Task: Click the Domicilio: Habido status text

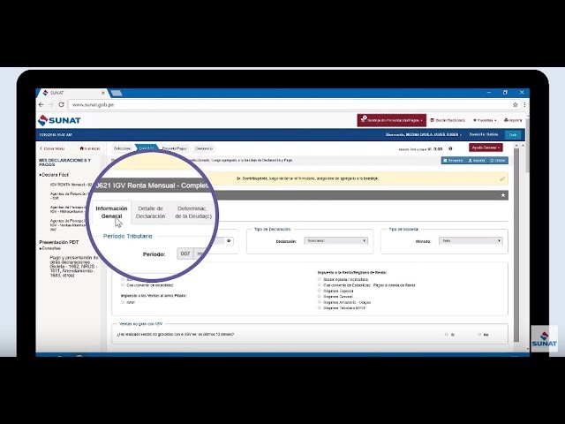Action: point(484,134)
